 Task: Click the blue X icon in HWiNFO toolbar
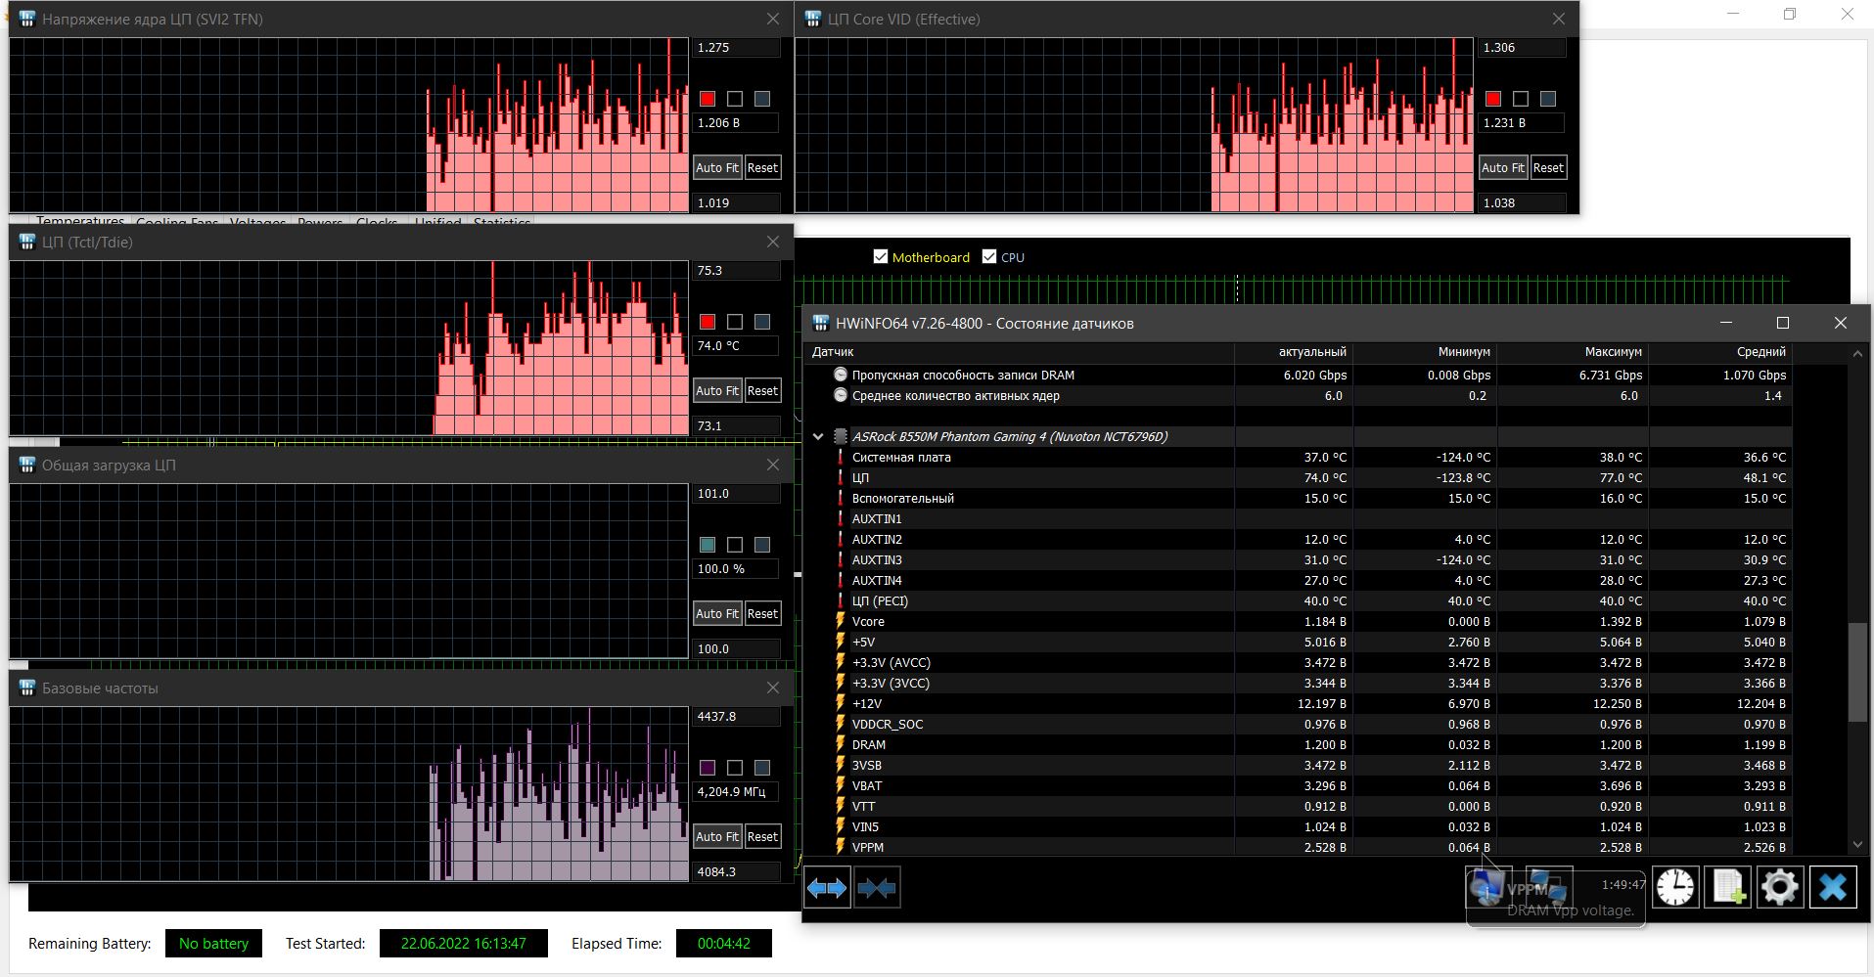pos(1832,888)
